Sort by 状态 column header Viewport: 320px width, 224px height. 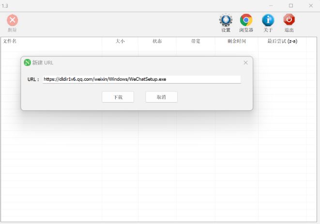[x=157, y=41]
